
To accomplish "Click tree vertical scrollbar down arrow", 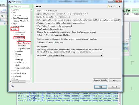I will (31, 79).
